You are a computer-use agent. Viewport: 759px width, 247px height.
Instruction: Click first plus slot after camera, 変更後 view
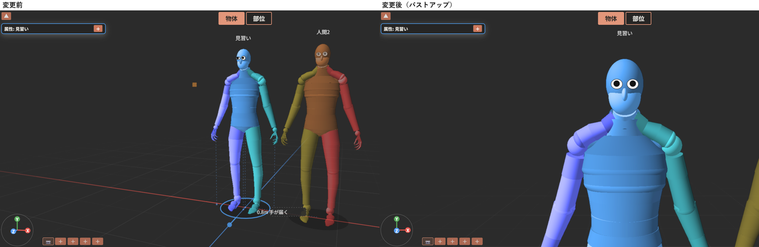point(440,241)
